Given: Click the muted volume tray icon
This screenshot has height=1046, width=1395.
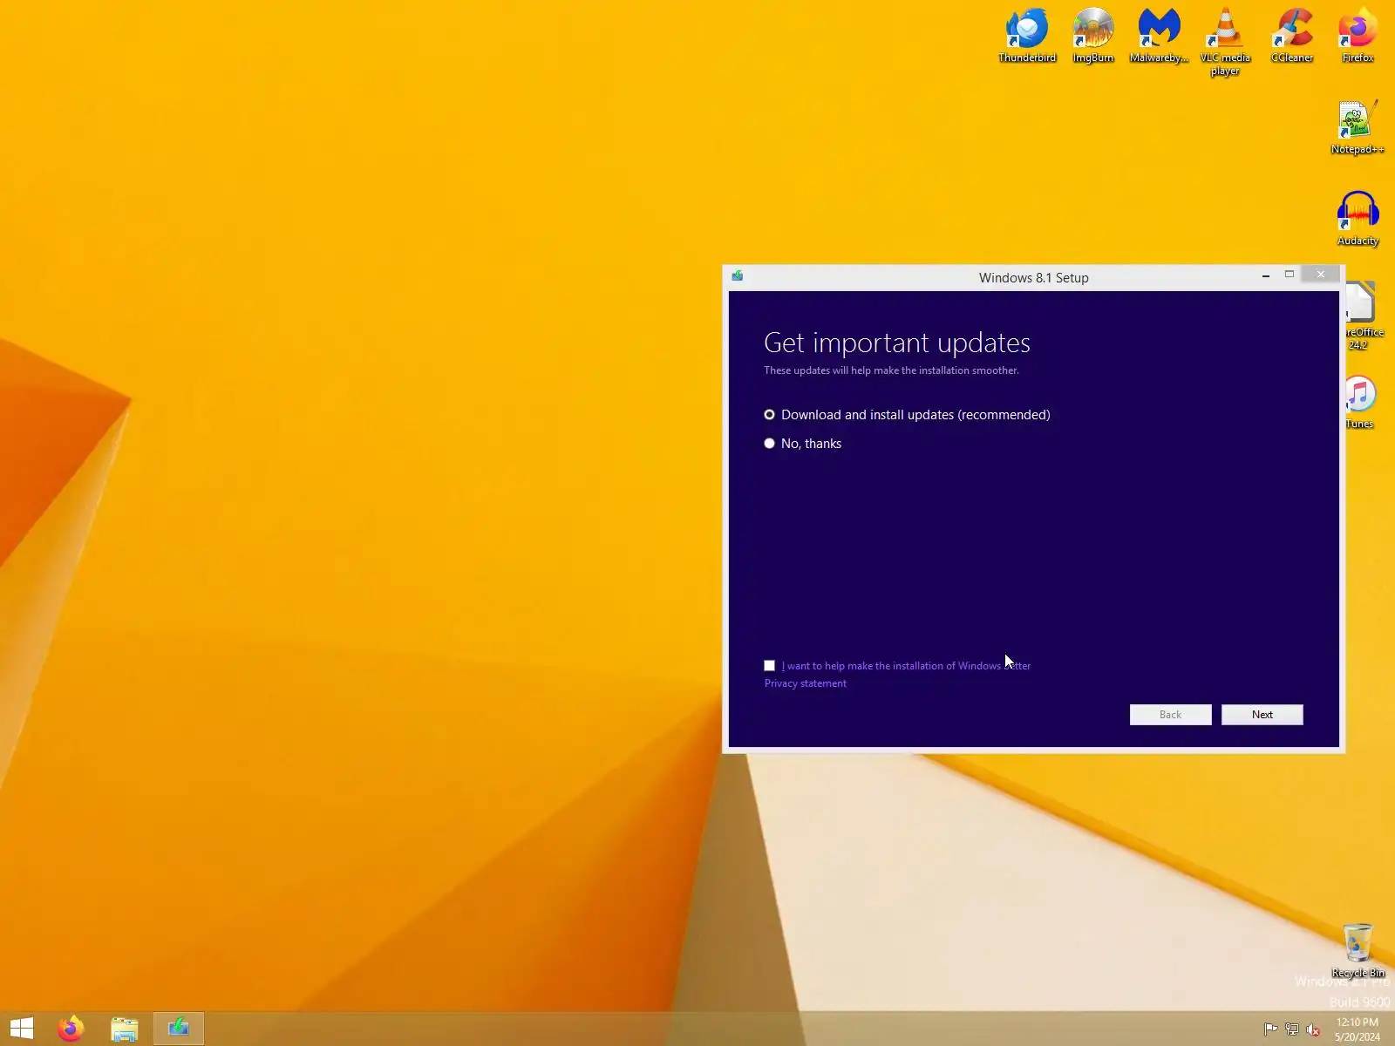Looking at the screenshot, I should pos(1313,1029).
